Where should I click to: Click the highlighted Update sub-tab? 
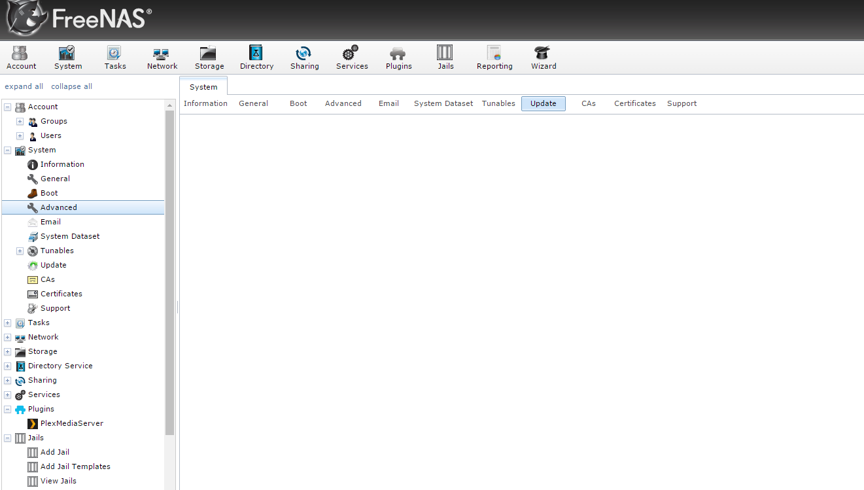(x=544, y=103)
